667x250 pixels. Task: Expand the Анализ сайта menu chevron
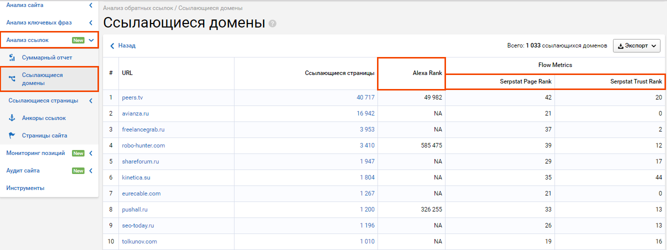point(90,5)
